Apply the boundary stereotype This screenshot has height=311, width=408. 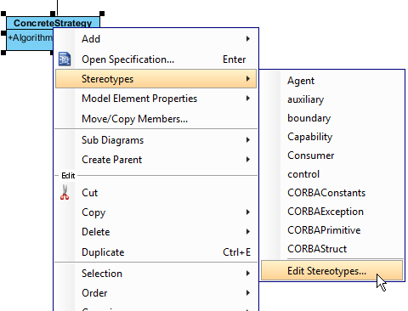coord(331,118)
